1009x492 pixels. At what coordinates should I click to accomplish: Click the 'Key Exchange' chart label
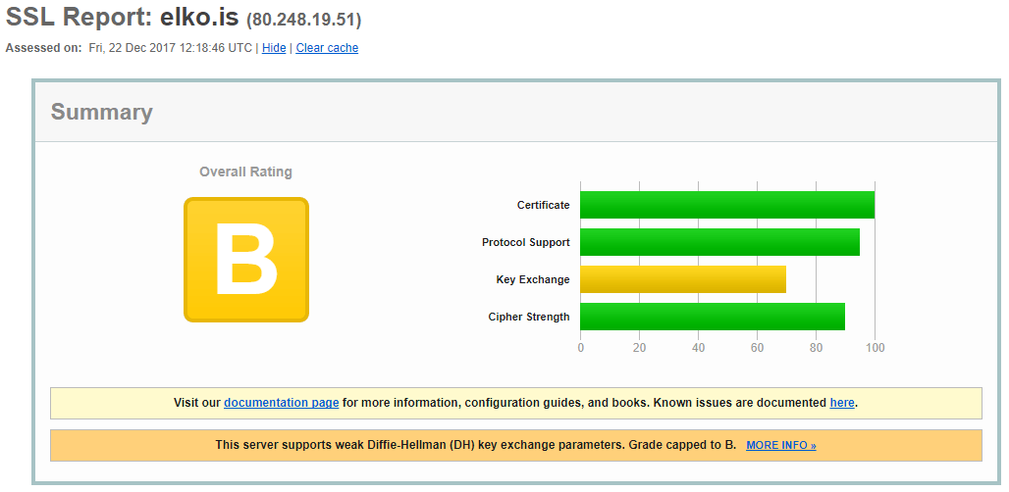[x=533, y=279]
